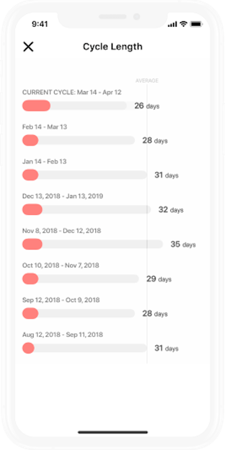Tap the 32 days cycle value
This screenshot has height=450, width=225.
coord(171,210)
